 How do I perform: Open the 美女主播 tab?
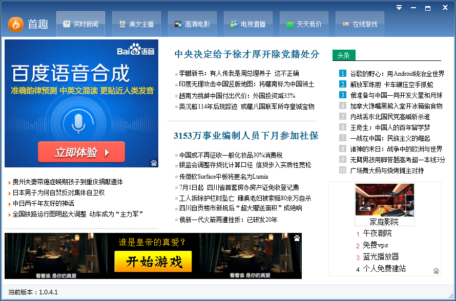click(x=136, y=24)
